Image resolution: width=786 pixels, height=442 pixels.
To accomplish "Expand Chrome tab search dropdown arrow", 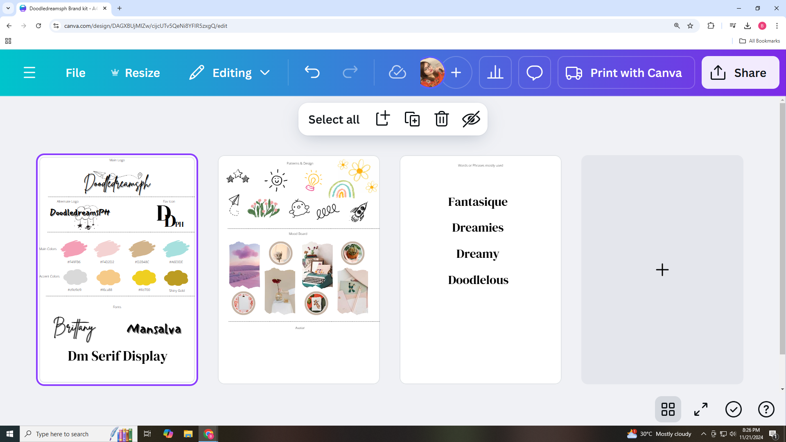I will pyautogui.click(x=8, y=8).
